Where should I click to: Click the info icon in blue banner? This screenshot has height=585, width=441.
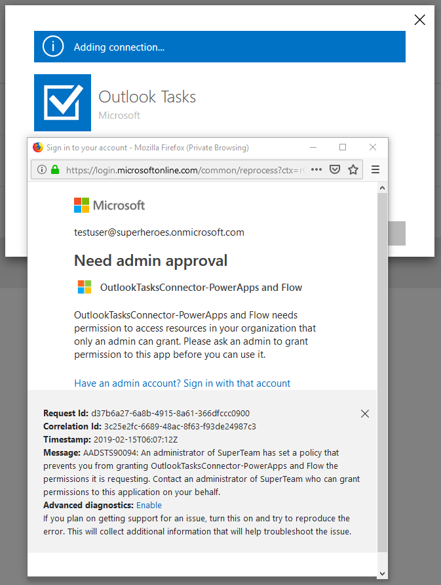(53, 47)
